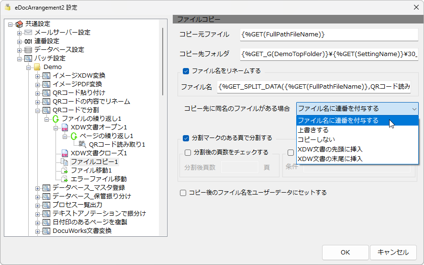Viewport: 424px width, 265px height.
Task: Collapse the バッチ設定 node
Action: coord(19,59)
